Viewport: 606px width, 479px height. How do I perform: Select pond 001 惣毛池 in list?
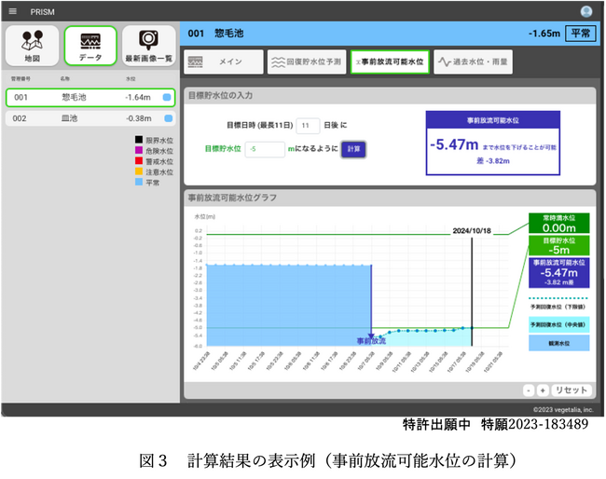click(x=90, y=97)
